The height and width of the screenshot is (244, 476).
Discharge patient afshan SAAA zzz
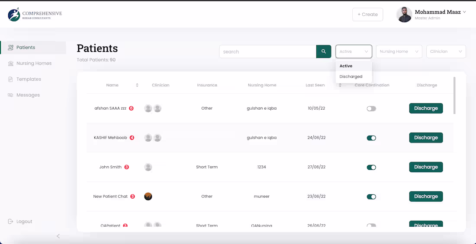(426, 108)
